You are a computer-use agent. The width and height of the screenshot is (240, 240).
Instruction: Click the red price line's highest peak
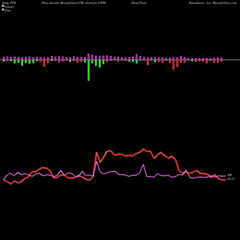(x=144, y=149)
